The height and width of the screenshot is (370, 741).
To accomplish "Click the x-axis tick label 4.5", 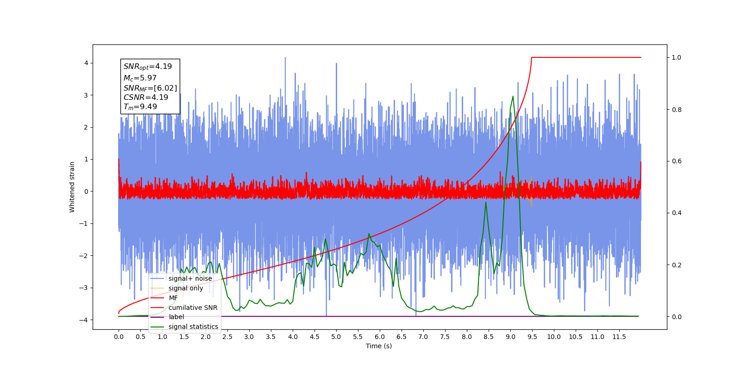I will pos(314,337).
